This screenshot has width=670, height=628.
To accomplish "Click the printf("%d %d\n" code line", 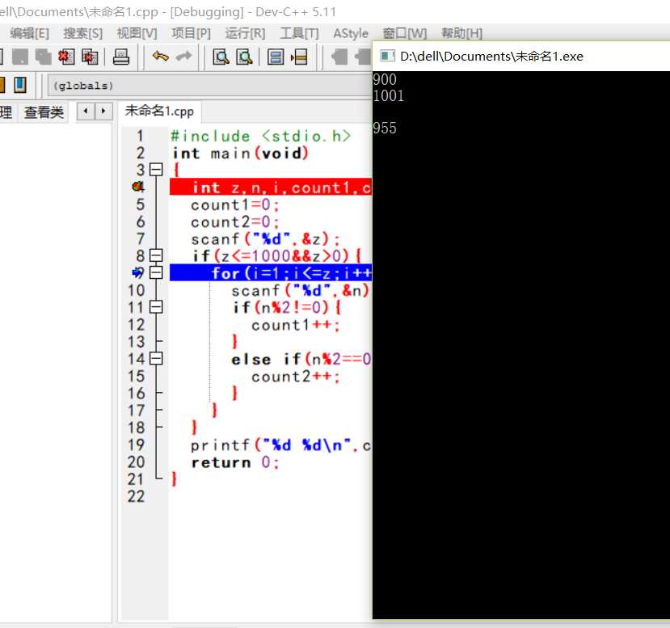I will [x=280, y=445].
